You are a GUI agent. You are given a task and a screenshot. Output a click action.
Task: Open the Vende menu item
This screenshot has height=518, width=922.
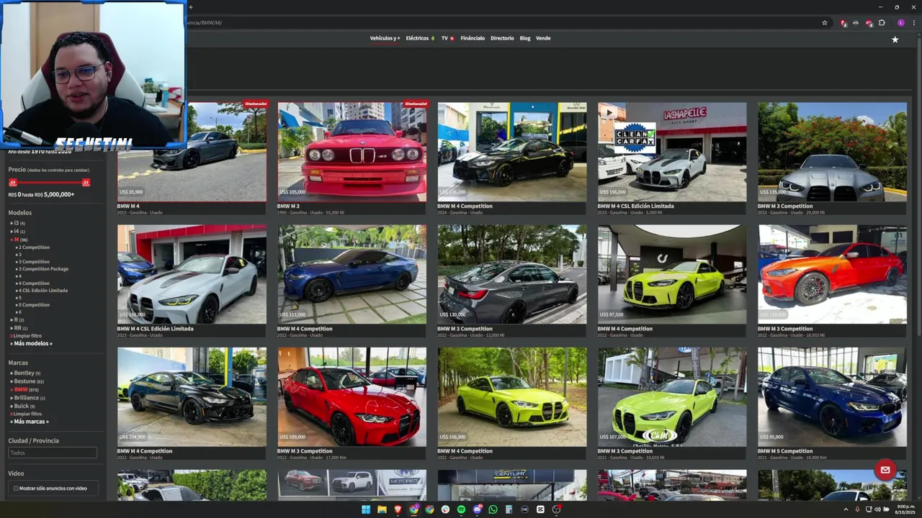click(x=543, y=38)
